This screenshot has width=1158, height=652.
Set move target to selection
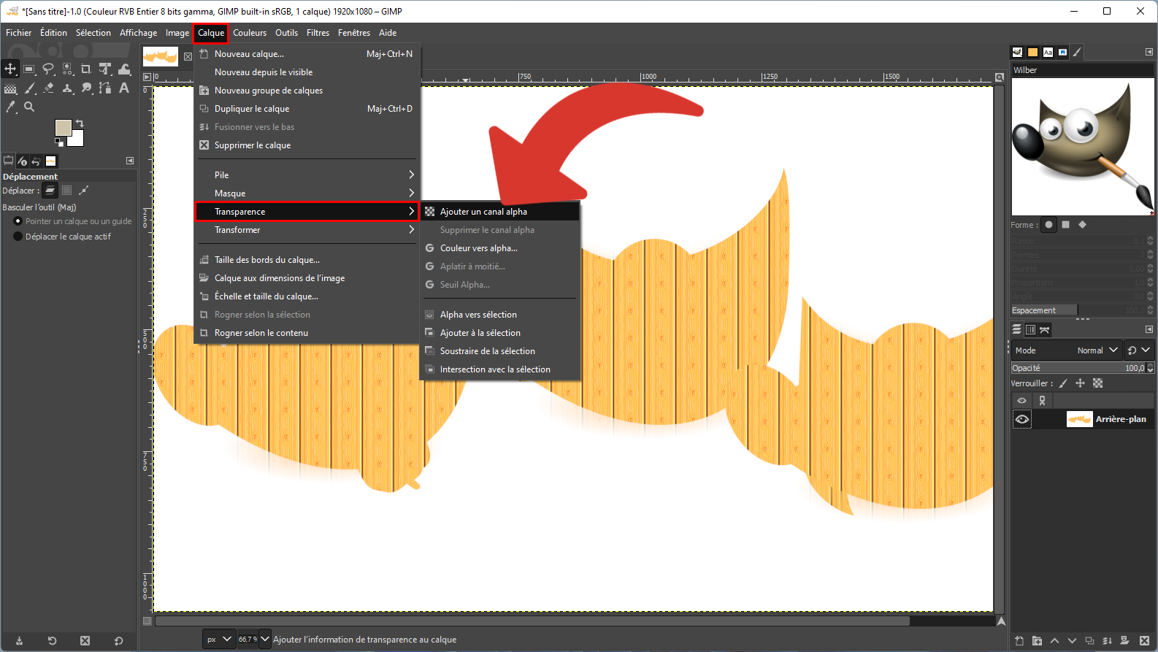click(67, 191)
